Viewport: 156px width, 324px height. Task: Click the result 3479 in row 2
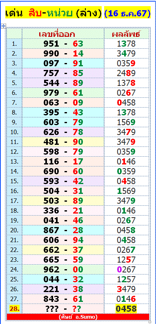tap(126, 54)
